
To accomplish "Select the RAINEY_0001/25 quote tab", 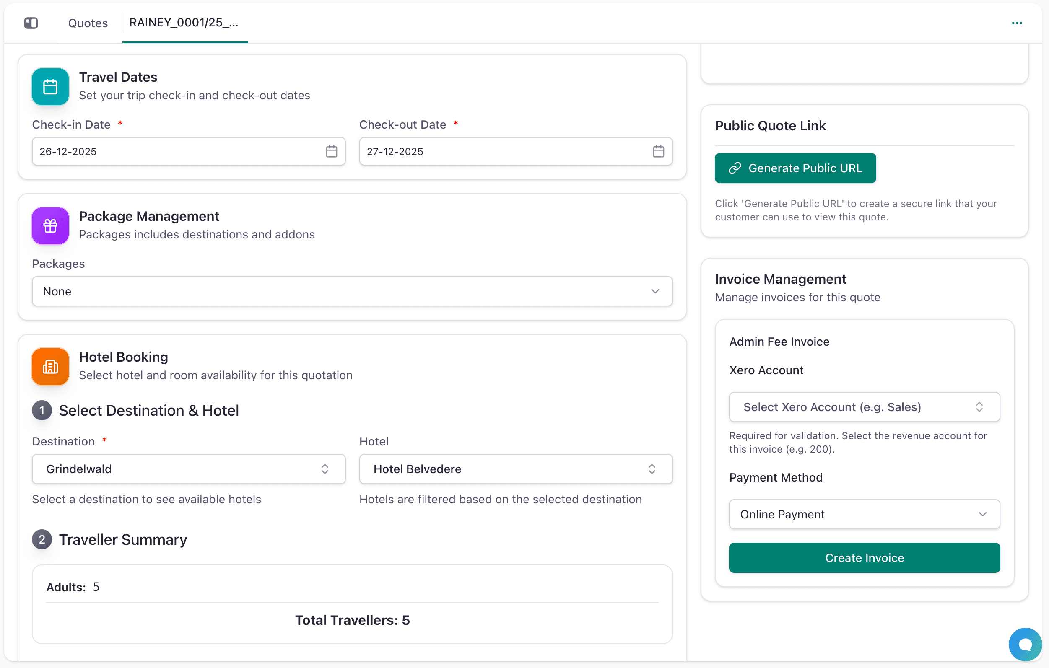I will tap(185, 23).
